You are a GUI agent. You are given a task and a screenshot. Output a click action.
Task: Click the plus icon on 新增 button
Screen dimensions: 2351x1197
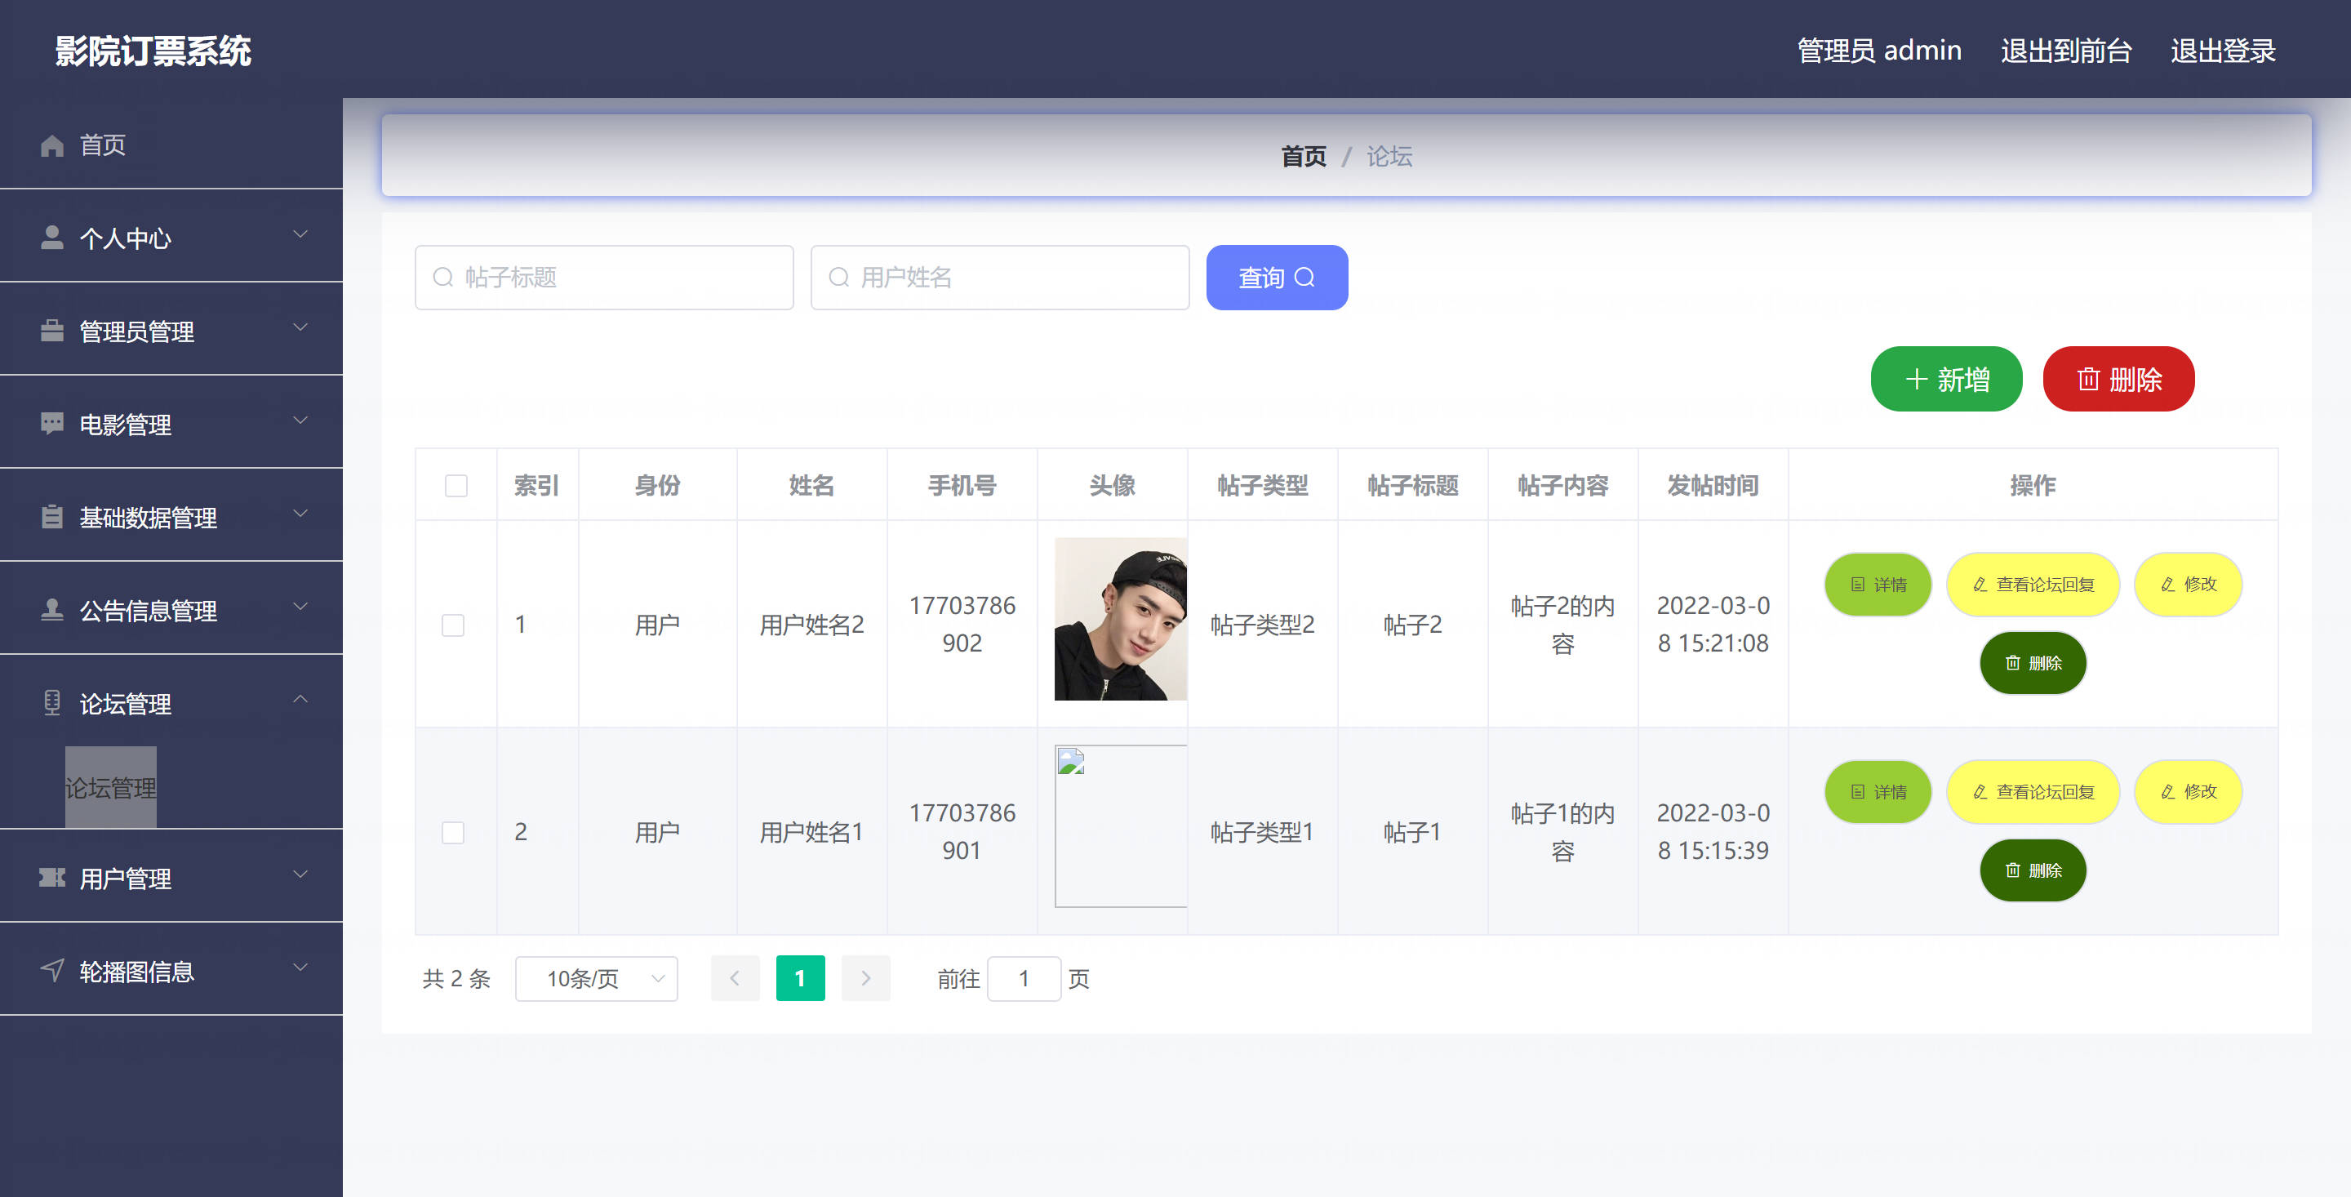1917,379
